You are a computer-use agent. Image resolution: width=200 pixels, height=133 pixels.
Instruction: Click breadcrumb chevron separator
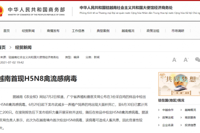10,48
